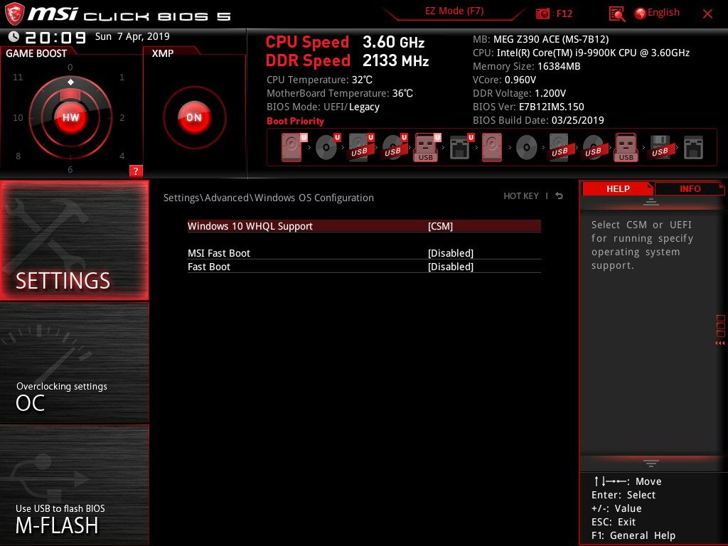Screen dimensions: 728x546
Task: Click the CPU Temperature 32°C reading
Action: (319, 80)
